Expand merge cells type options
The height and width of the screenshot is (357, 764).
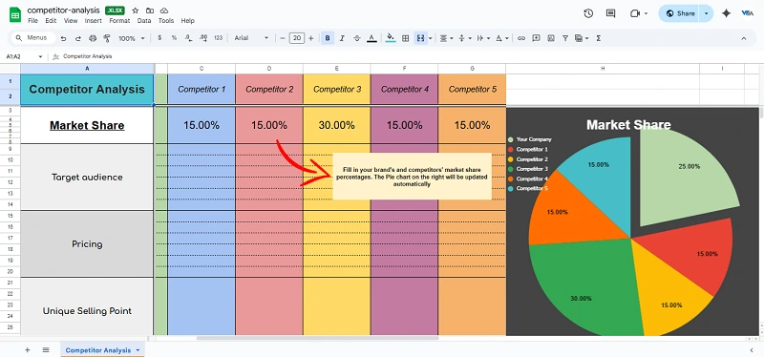pos(431,38)
